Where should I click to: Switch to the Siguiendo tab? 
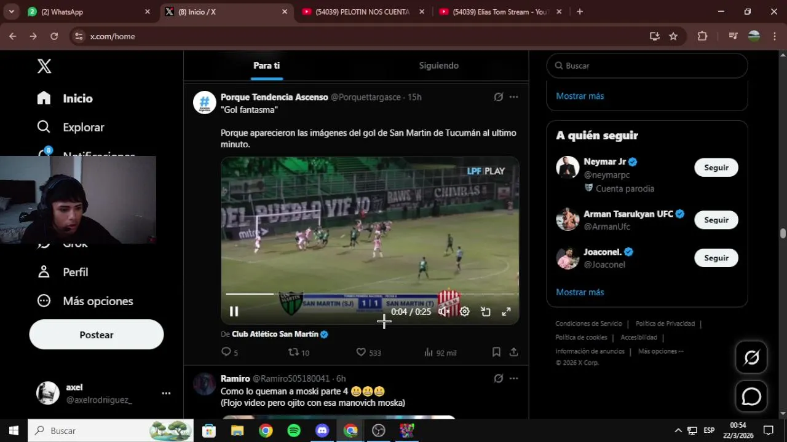pyautogui.click(x=439, y=66)
